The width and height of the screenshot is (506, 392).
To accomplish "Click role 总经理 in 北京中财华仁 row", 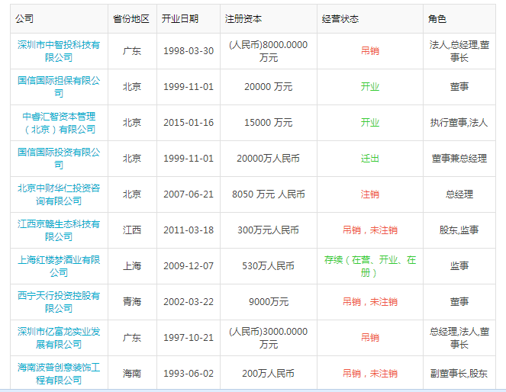I will click(x=459, y=194).
